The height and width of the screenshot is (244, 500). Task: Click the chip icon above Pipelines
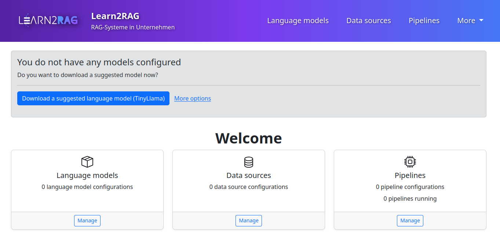tap(410, 161)
